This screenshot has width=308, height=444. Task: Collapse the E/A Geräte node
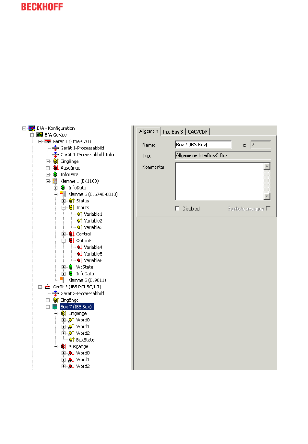32,135
